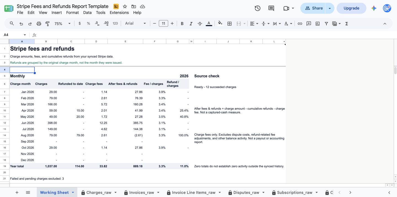Screen dimensions: 397x197
Task: Increase decimal places
Action: click(x=106, y=24)
